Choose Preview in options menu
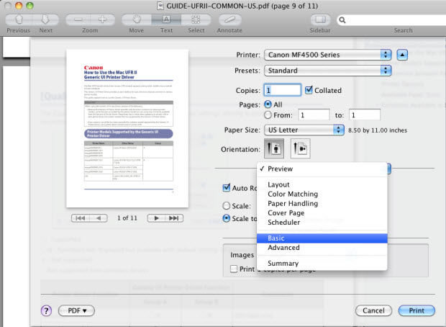This screenshot has width=446, height=327. pyautogui.click(x=322, y=169)
